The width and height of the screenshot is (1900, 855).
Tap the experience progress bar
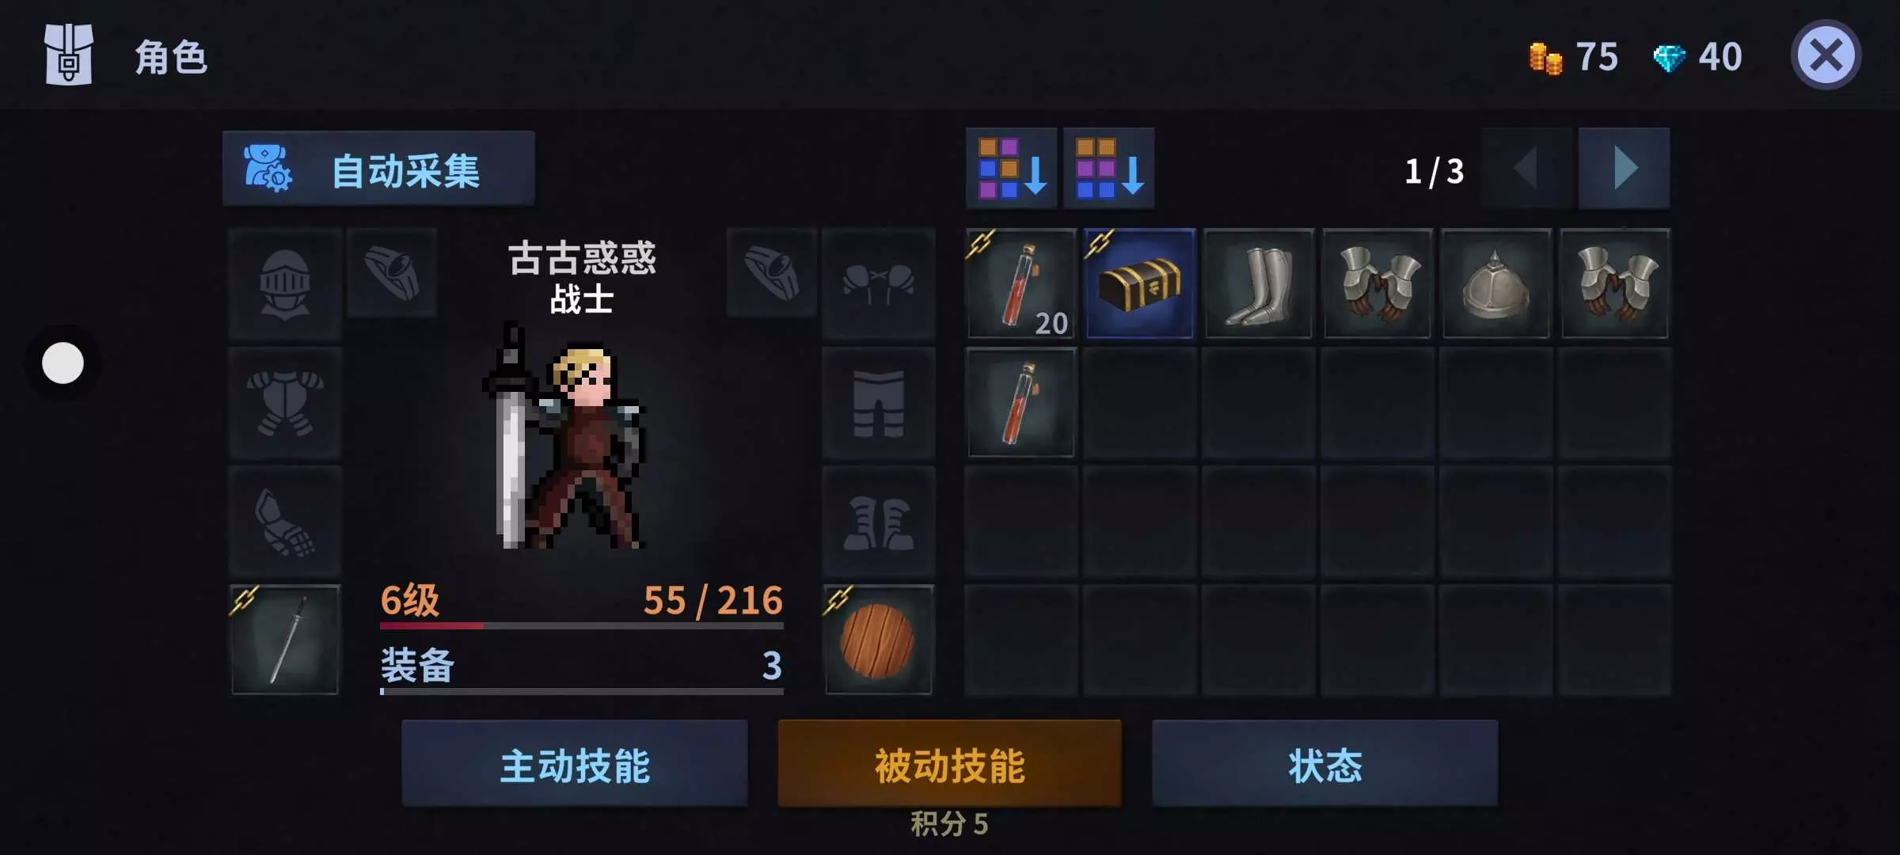pyautogui.click(x=582, y=625)
